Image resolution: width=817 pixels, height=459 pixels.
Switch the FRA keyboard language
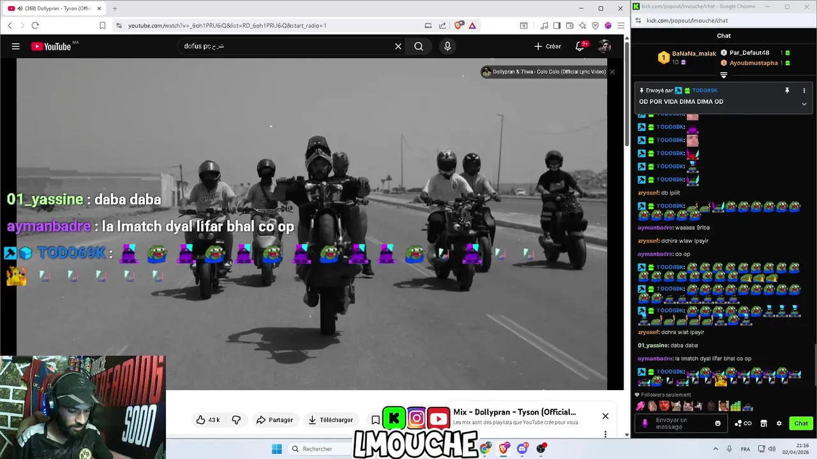(x=746, y=449)
